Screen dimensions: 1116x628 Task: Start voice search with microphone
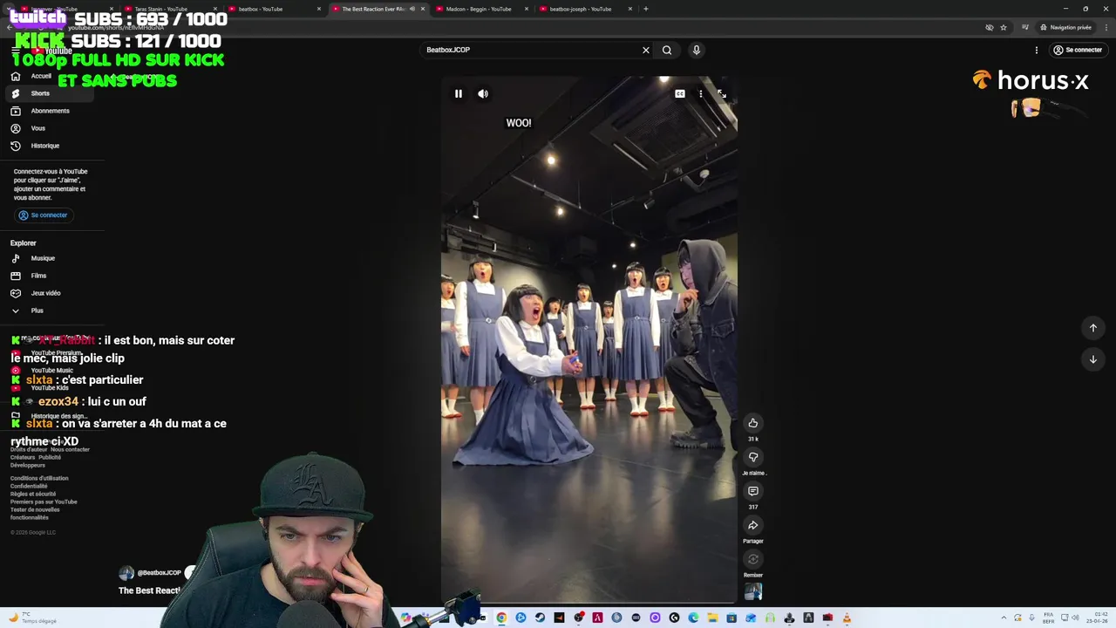pos(696,50)
